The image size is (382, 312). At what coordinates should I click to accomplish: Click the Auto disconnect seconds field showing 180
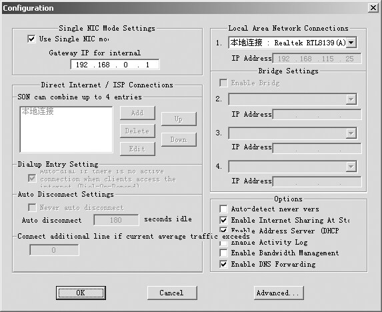pyautogui.click(x=116, y=220)
